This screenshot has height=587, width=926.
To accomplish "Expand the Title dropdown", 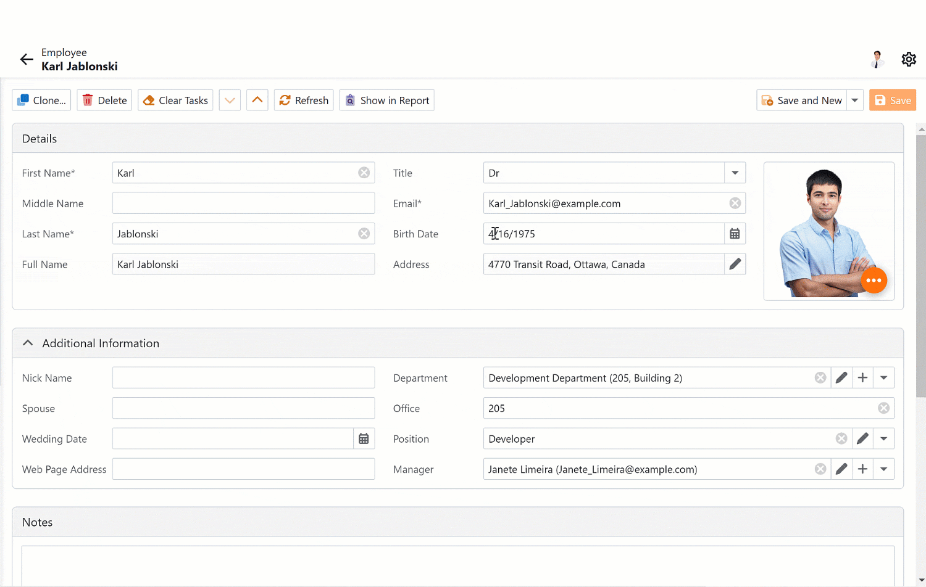I will click(x=735, y=173).
